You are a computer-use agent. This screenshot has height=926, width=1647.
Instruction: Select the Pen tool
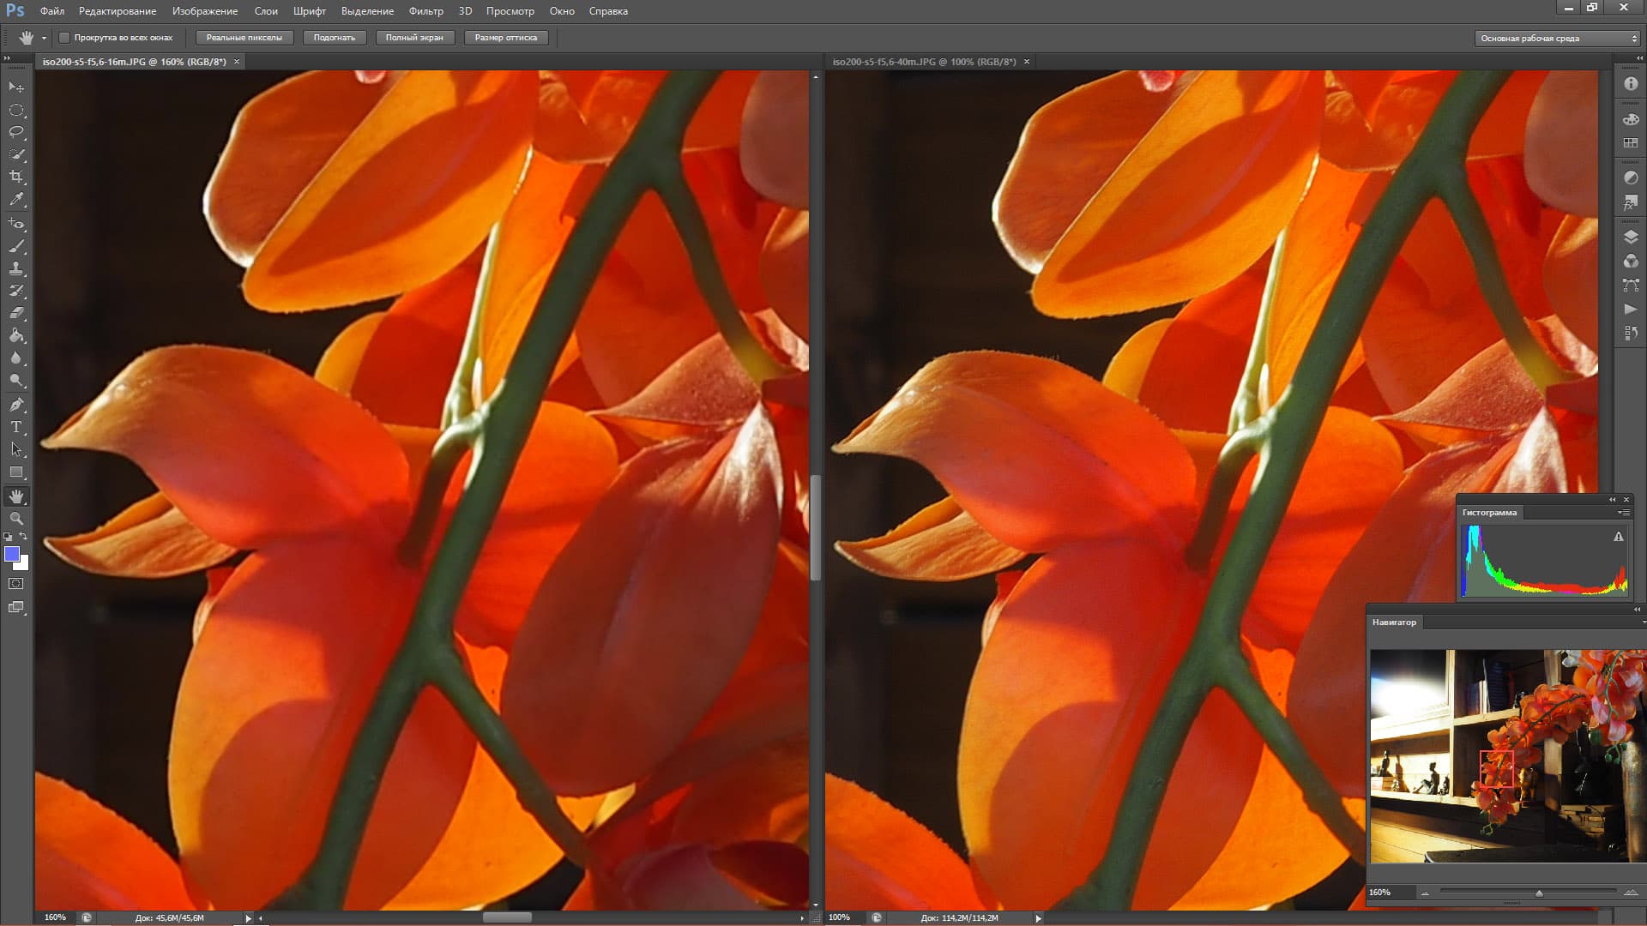(16, 405)
